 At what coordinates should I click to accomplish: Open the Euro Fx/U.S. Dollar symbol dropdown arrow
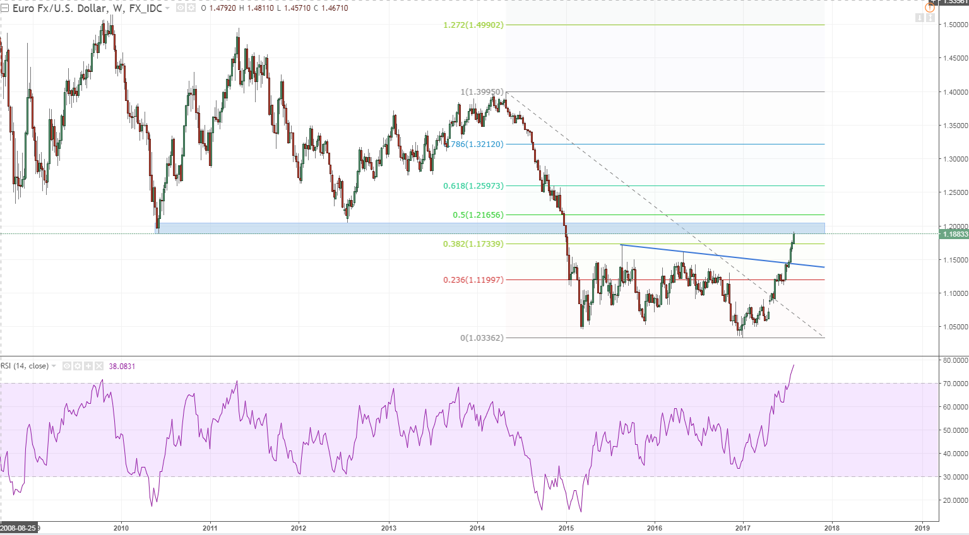coord(167,9)
